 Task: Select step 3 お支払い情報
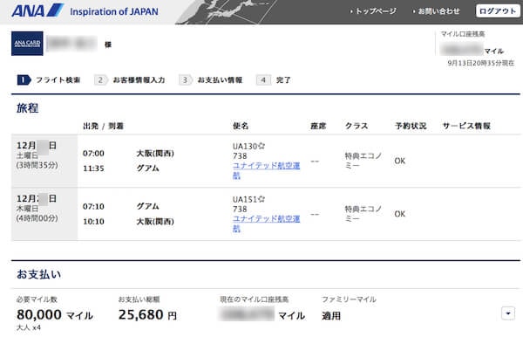coord(211,80)
